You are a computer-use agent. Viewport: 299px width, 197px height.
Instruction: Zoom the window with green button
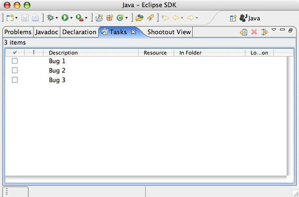[27, 5]
